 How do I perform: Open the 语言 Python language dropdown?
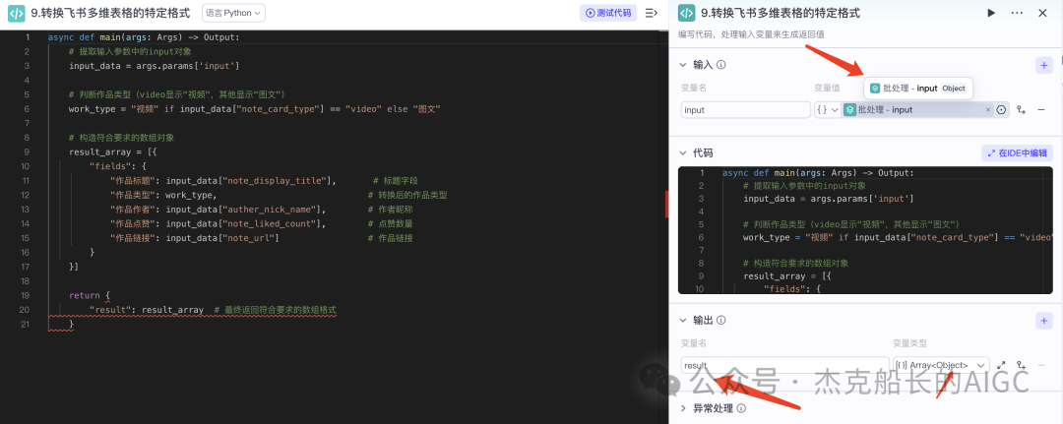(234, 13)
